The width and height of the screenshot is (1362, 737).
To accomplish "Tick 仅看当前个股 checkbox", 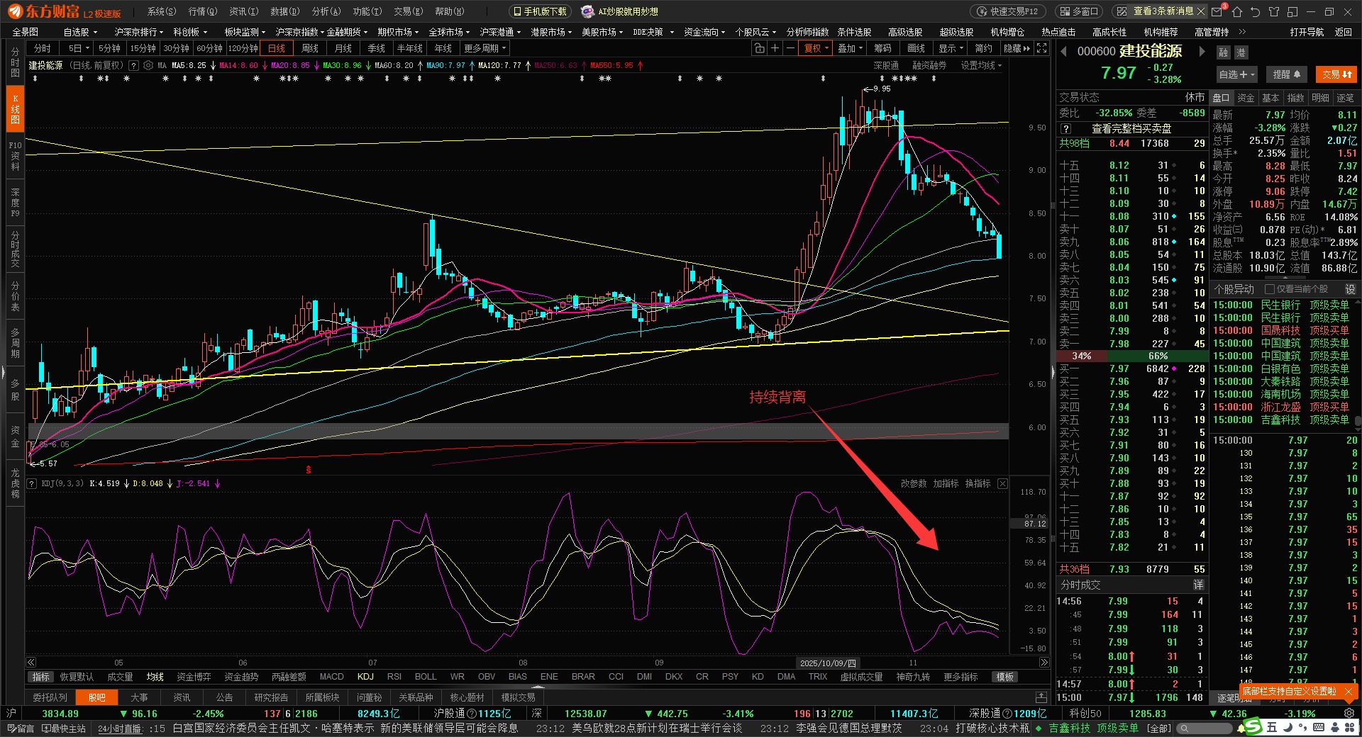I will (x=1270, y=289).
